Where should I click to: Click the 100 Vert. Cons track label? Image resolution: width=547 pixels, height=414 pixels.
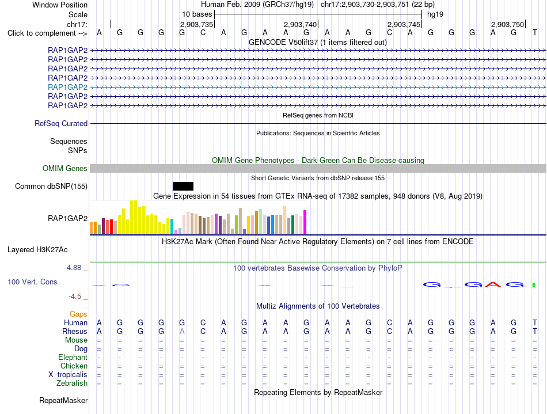click(32, 282)
